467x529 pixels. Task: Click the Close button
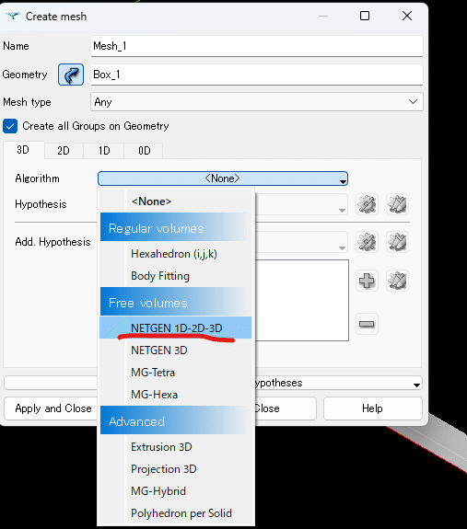pos(286,408)
